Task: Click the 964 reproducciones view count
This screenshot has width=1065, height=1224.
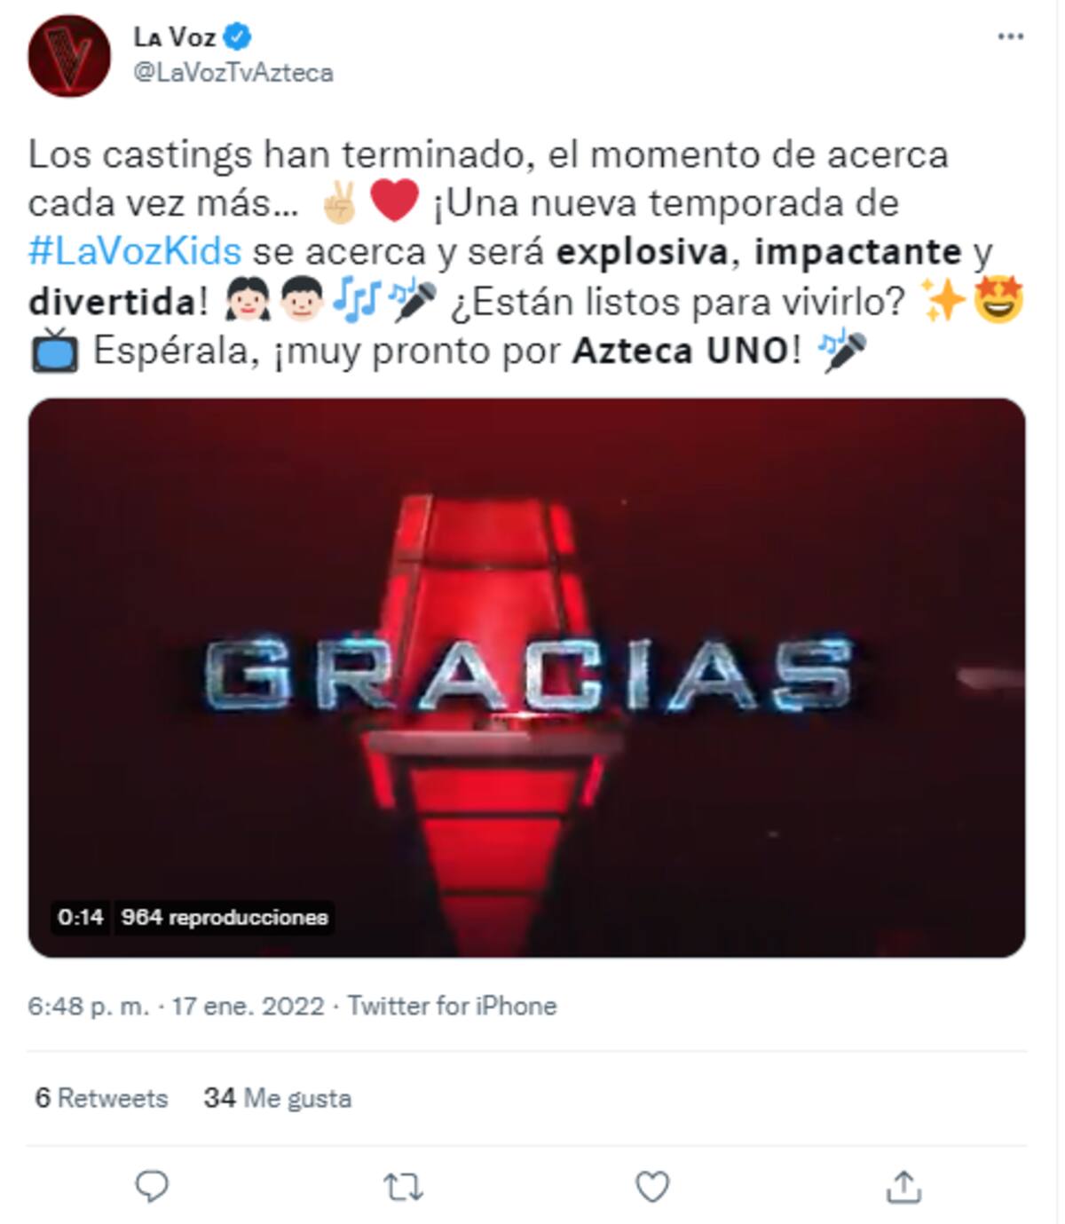Action: pyautogui.click(x=225, y=917)
